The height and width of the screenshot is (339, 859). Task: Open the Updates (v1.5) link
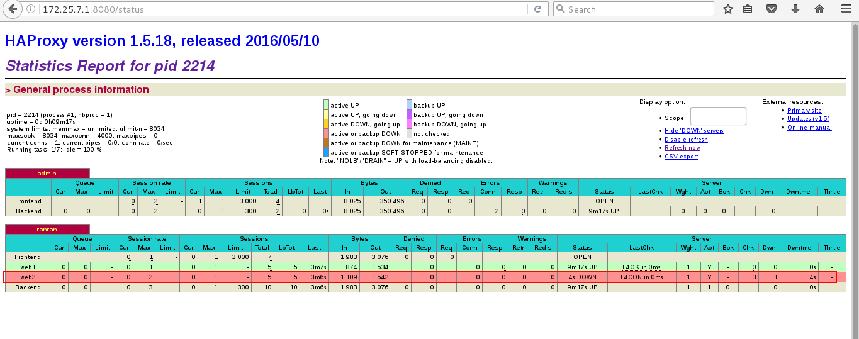pyautogui.click(x=809, y=119)
